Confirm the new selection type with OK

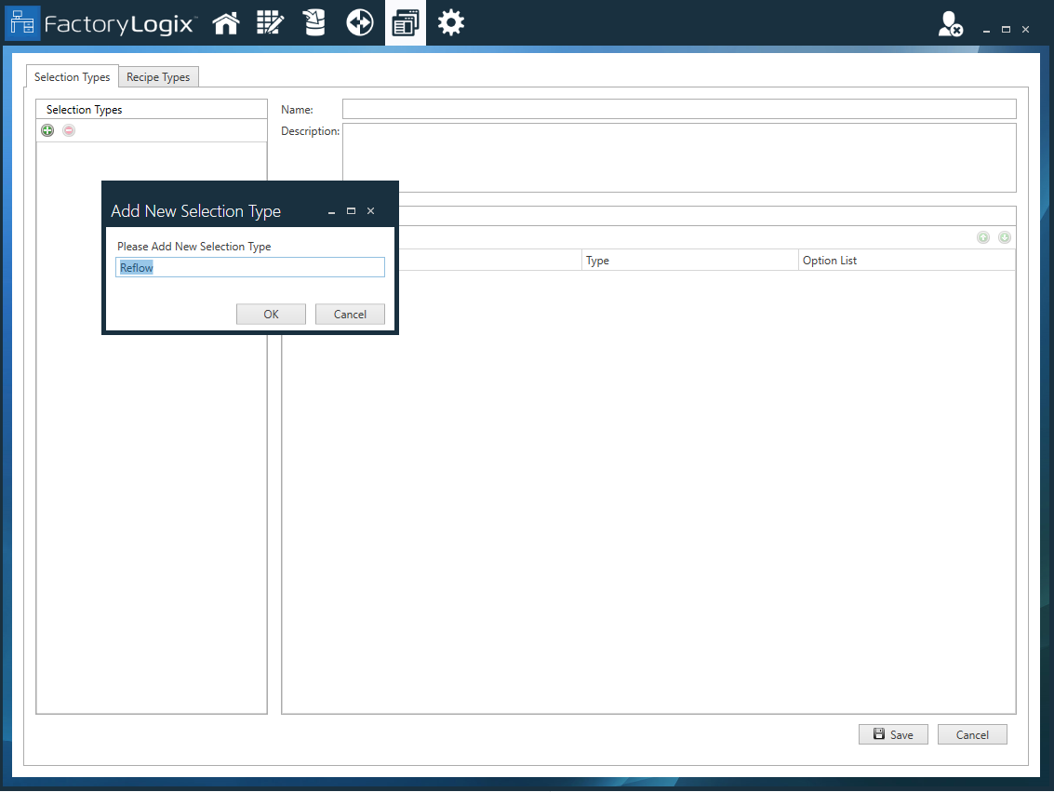271,314
